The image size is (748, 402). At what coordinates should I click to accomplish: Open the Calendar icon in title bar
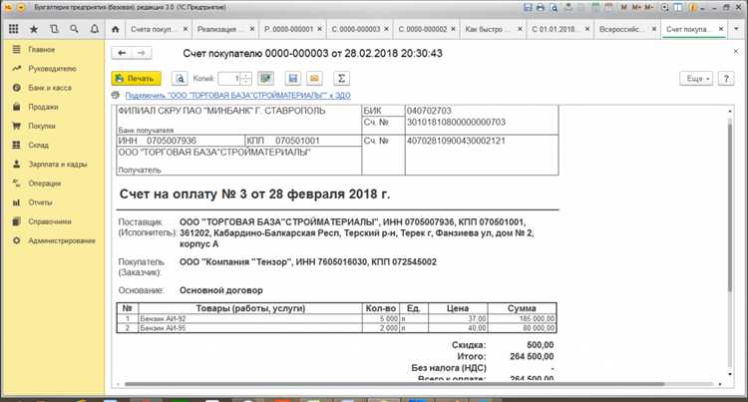pyautogui.click(x=608, y=7)
